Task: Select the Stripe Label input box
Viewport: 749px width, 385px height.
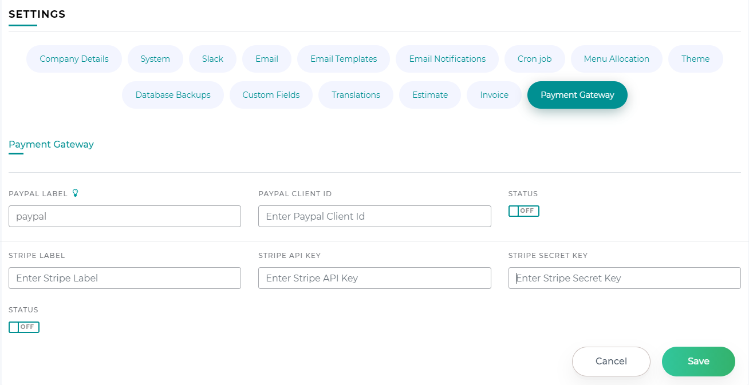Action: (x=125, y=278)
